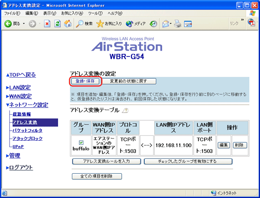Open the 検索 search toolbar button

(84, 24)
